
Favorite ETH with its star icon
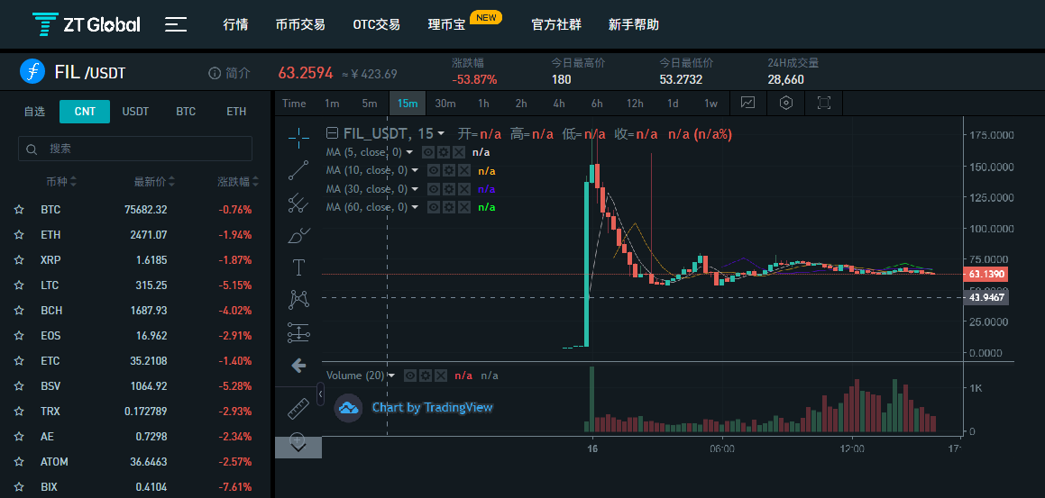(x=19, y=235)
